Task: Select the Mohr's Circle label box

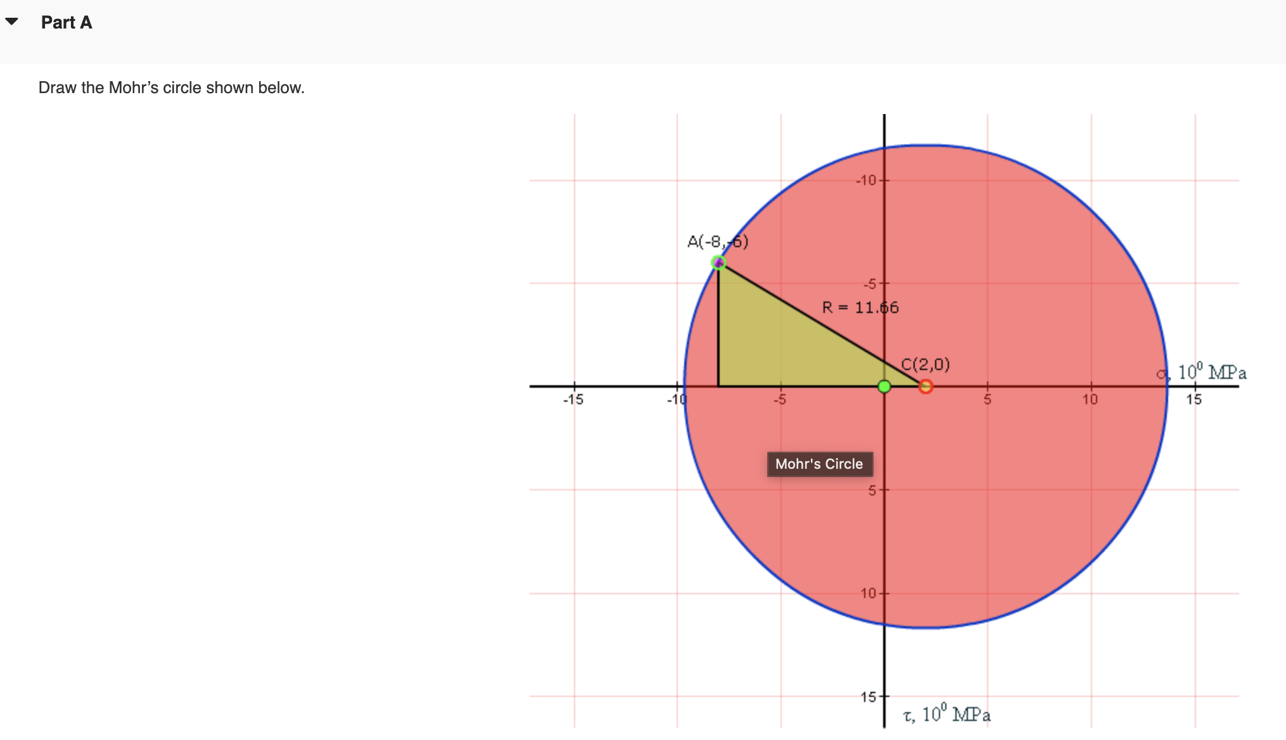Action: coord(820,464)
